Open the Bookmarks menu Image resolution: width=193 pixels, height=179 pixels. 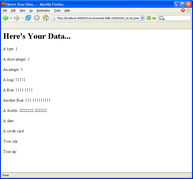point(43,11)
